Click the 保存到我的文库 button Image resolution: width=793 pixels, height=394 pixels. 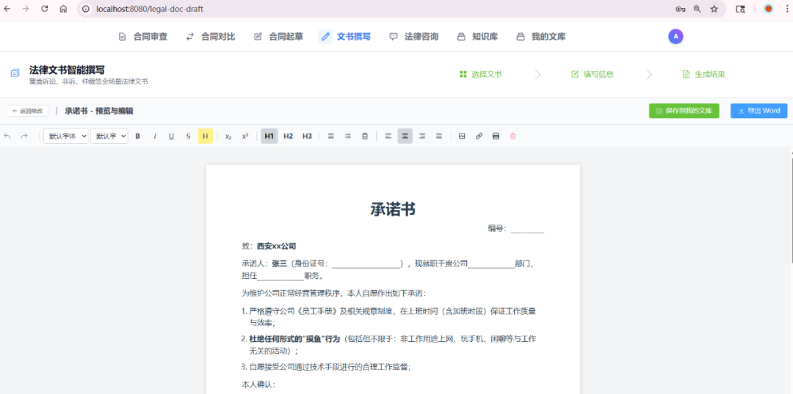click(x=684, y=111)
